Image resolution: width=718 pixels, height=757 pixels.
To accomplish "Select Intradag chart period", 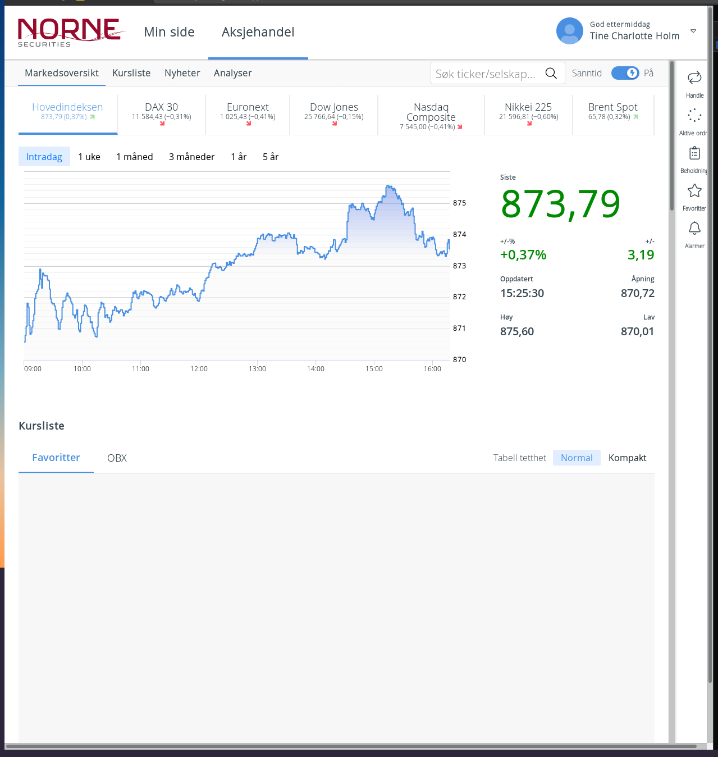I will coord(44,157).
